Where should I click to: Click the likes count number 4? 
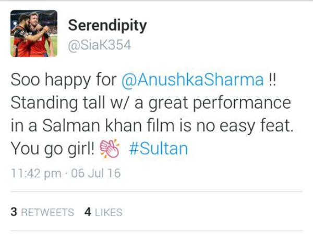(x=88, y=212)
